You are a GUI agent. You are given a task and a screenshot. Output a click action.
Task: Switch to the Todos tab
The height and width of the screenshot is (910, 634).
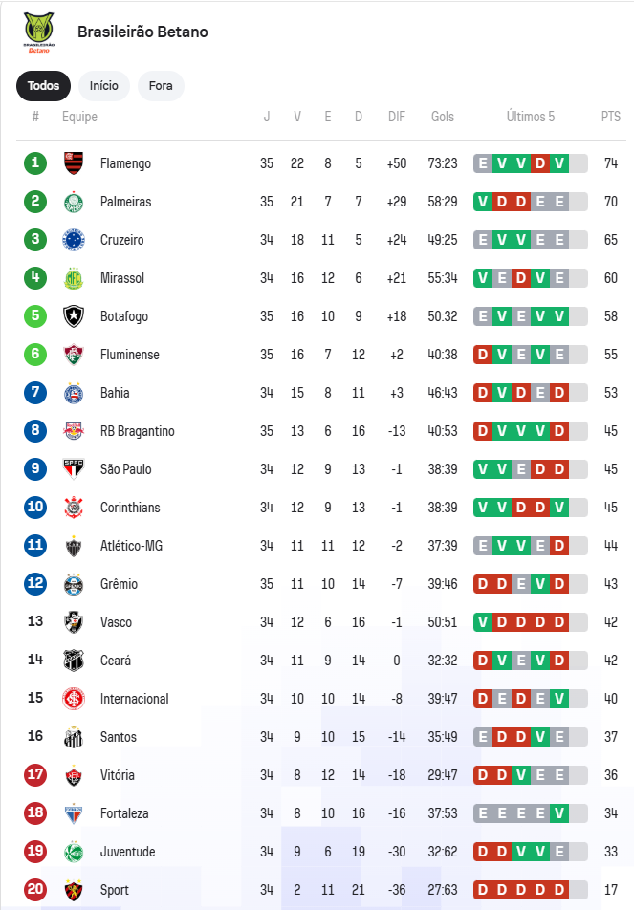click(x=43, y=86)
